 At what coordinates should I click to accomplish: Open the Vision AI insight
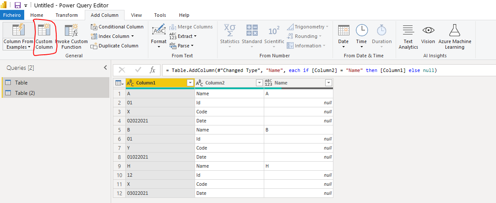428,34
